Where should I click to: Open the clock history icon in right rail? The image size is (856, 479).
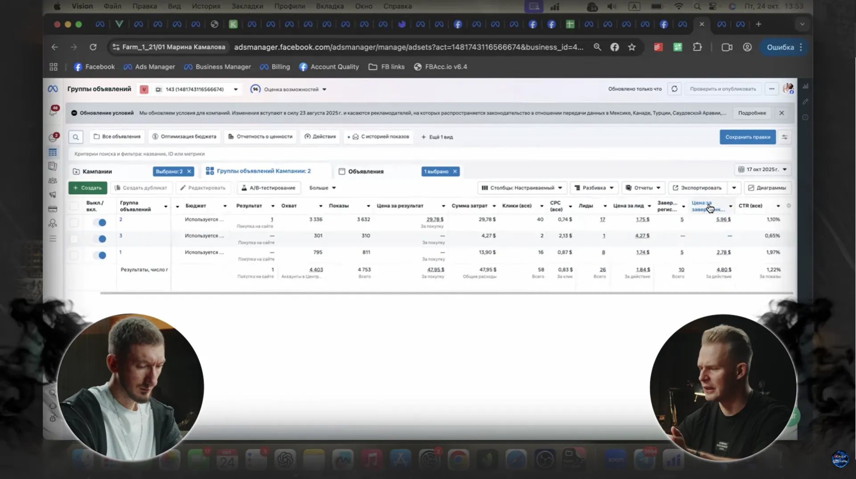click(805, 118)
